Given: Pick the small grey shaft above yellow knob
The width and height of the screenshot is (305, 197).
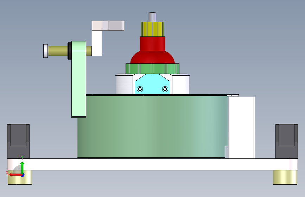Looking at the screenshot, I should tap(153, 17).
